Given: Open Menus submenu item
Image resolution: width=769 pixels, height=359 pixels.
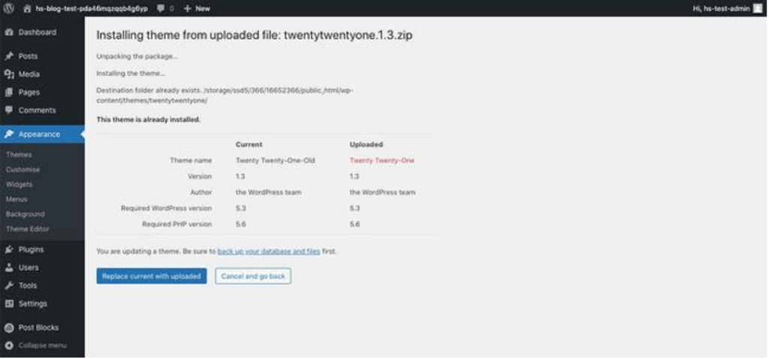Looking at the screenshot, I should pos(17,199).
